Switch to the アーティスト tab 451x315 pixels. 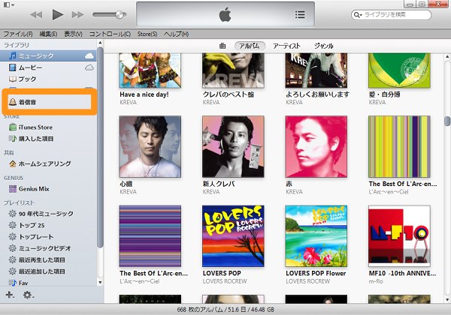(286, 46)
